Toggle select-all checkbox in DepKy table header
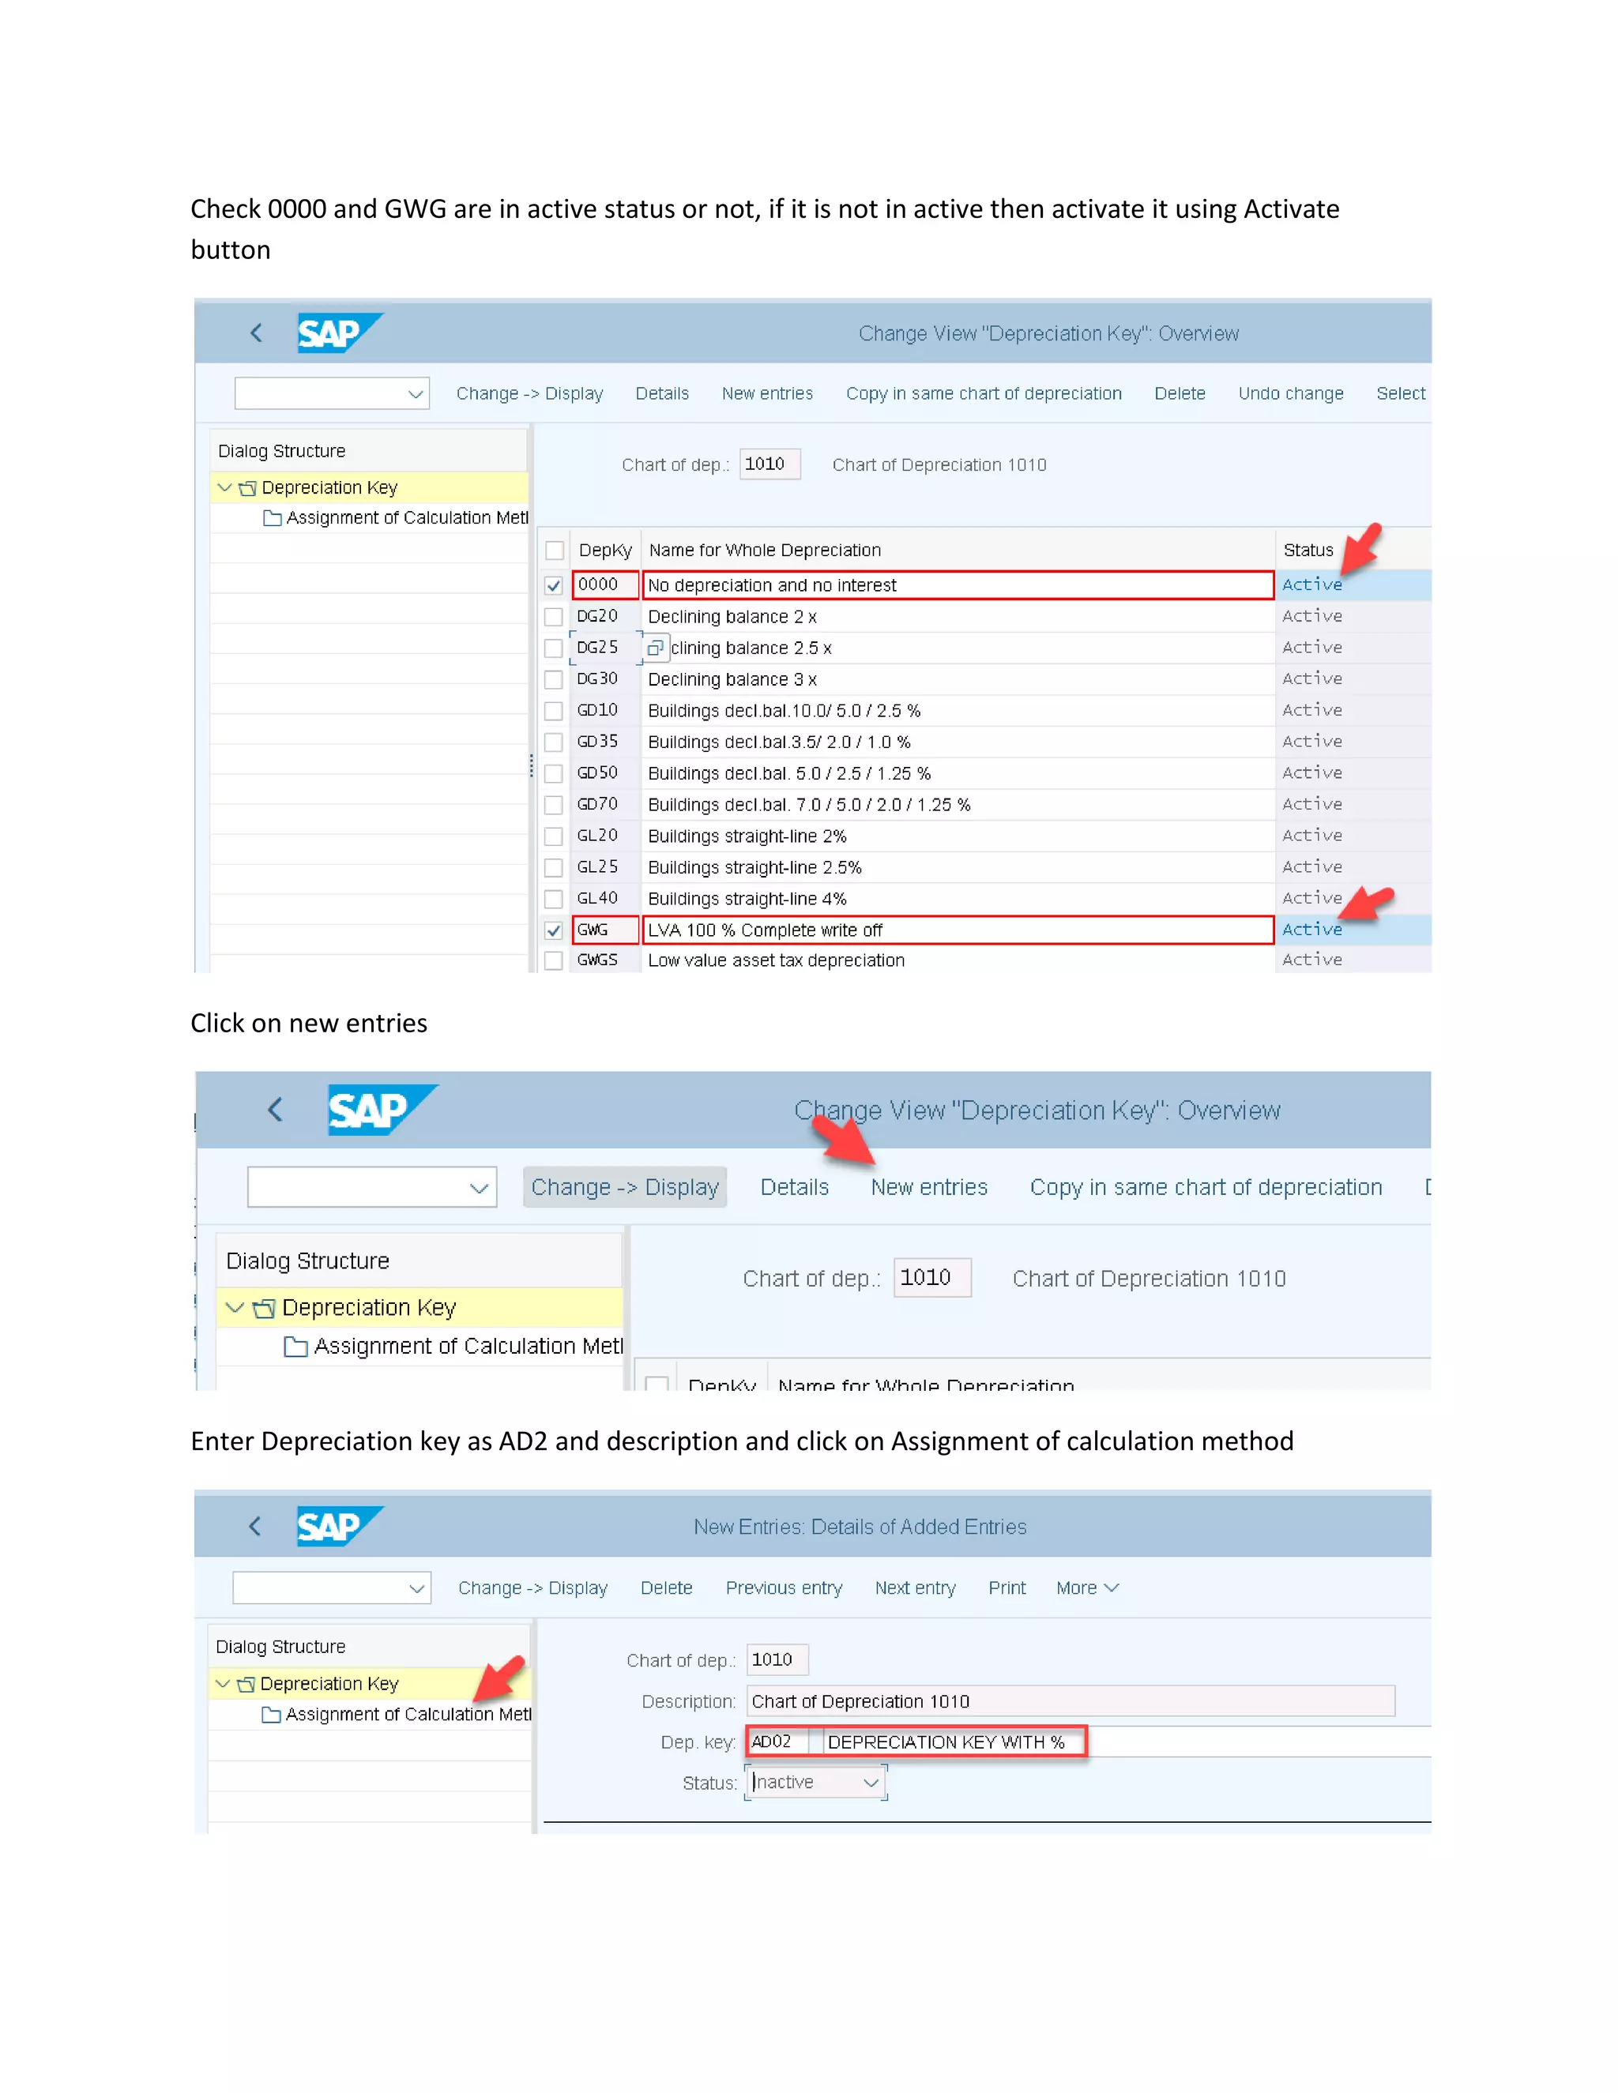This screenshot has height=2093, width=1618. point(554,550)
